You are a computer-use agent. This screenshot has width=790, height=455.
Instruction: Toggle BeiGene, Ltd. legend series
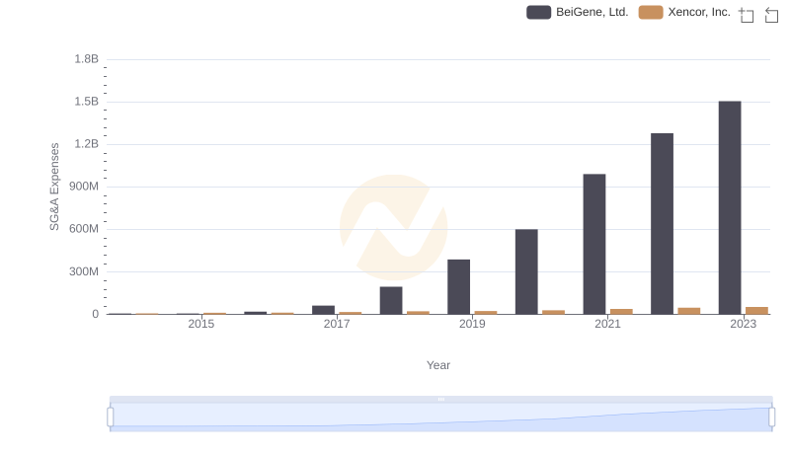coord(578,12)
